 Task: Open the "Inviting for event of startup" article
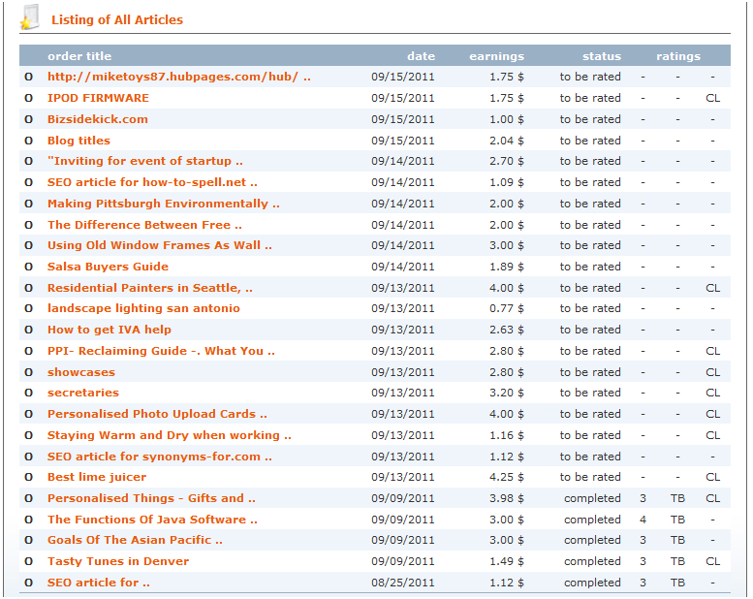click(x=145, y=161)
